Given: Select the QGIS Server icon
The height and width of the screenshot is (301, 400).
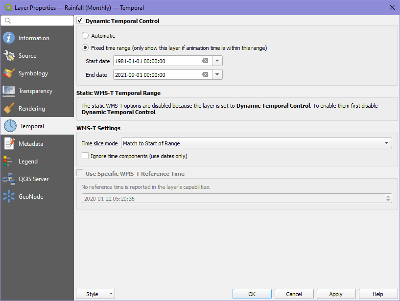Looking at the screenshot, I should (x=9, y=179).
